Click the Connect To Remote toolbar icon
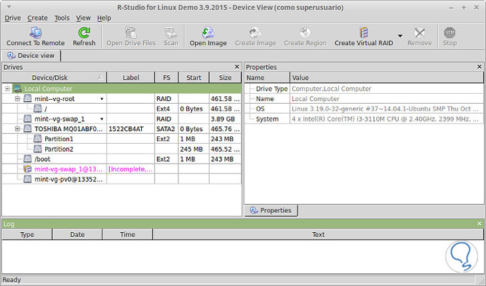Viewport: 486px width, 286px height. pos(35,32)
